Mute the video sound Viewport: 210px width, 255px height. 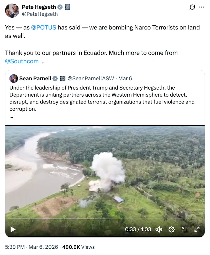(x=159, y=229)
